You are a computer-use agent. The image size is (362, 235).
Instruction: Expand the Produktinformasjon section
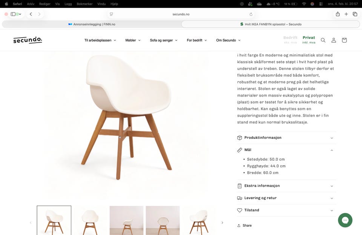[287, 138]
